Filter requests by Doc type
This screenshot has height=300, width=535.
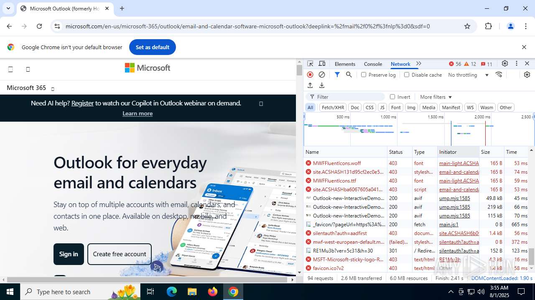355,107
